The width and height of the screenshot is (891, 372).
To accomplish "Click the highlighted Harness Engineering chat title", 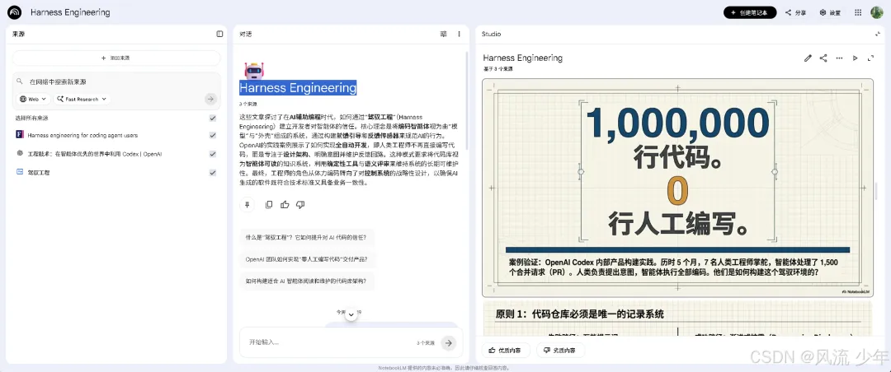I will click(x=298, y=88).
